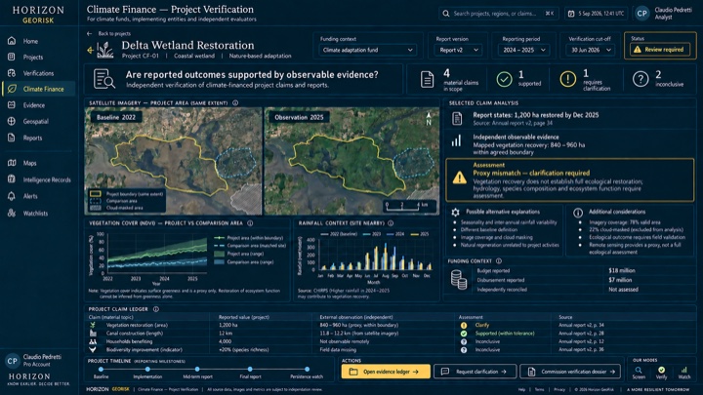Click Intelligence Records sidebar icon

12,179
